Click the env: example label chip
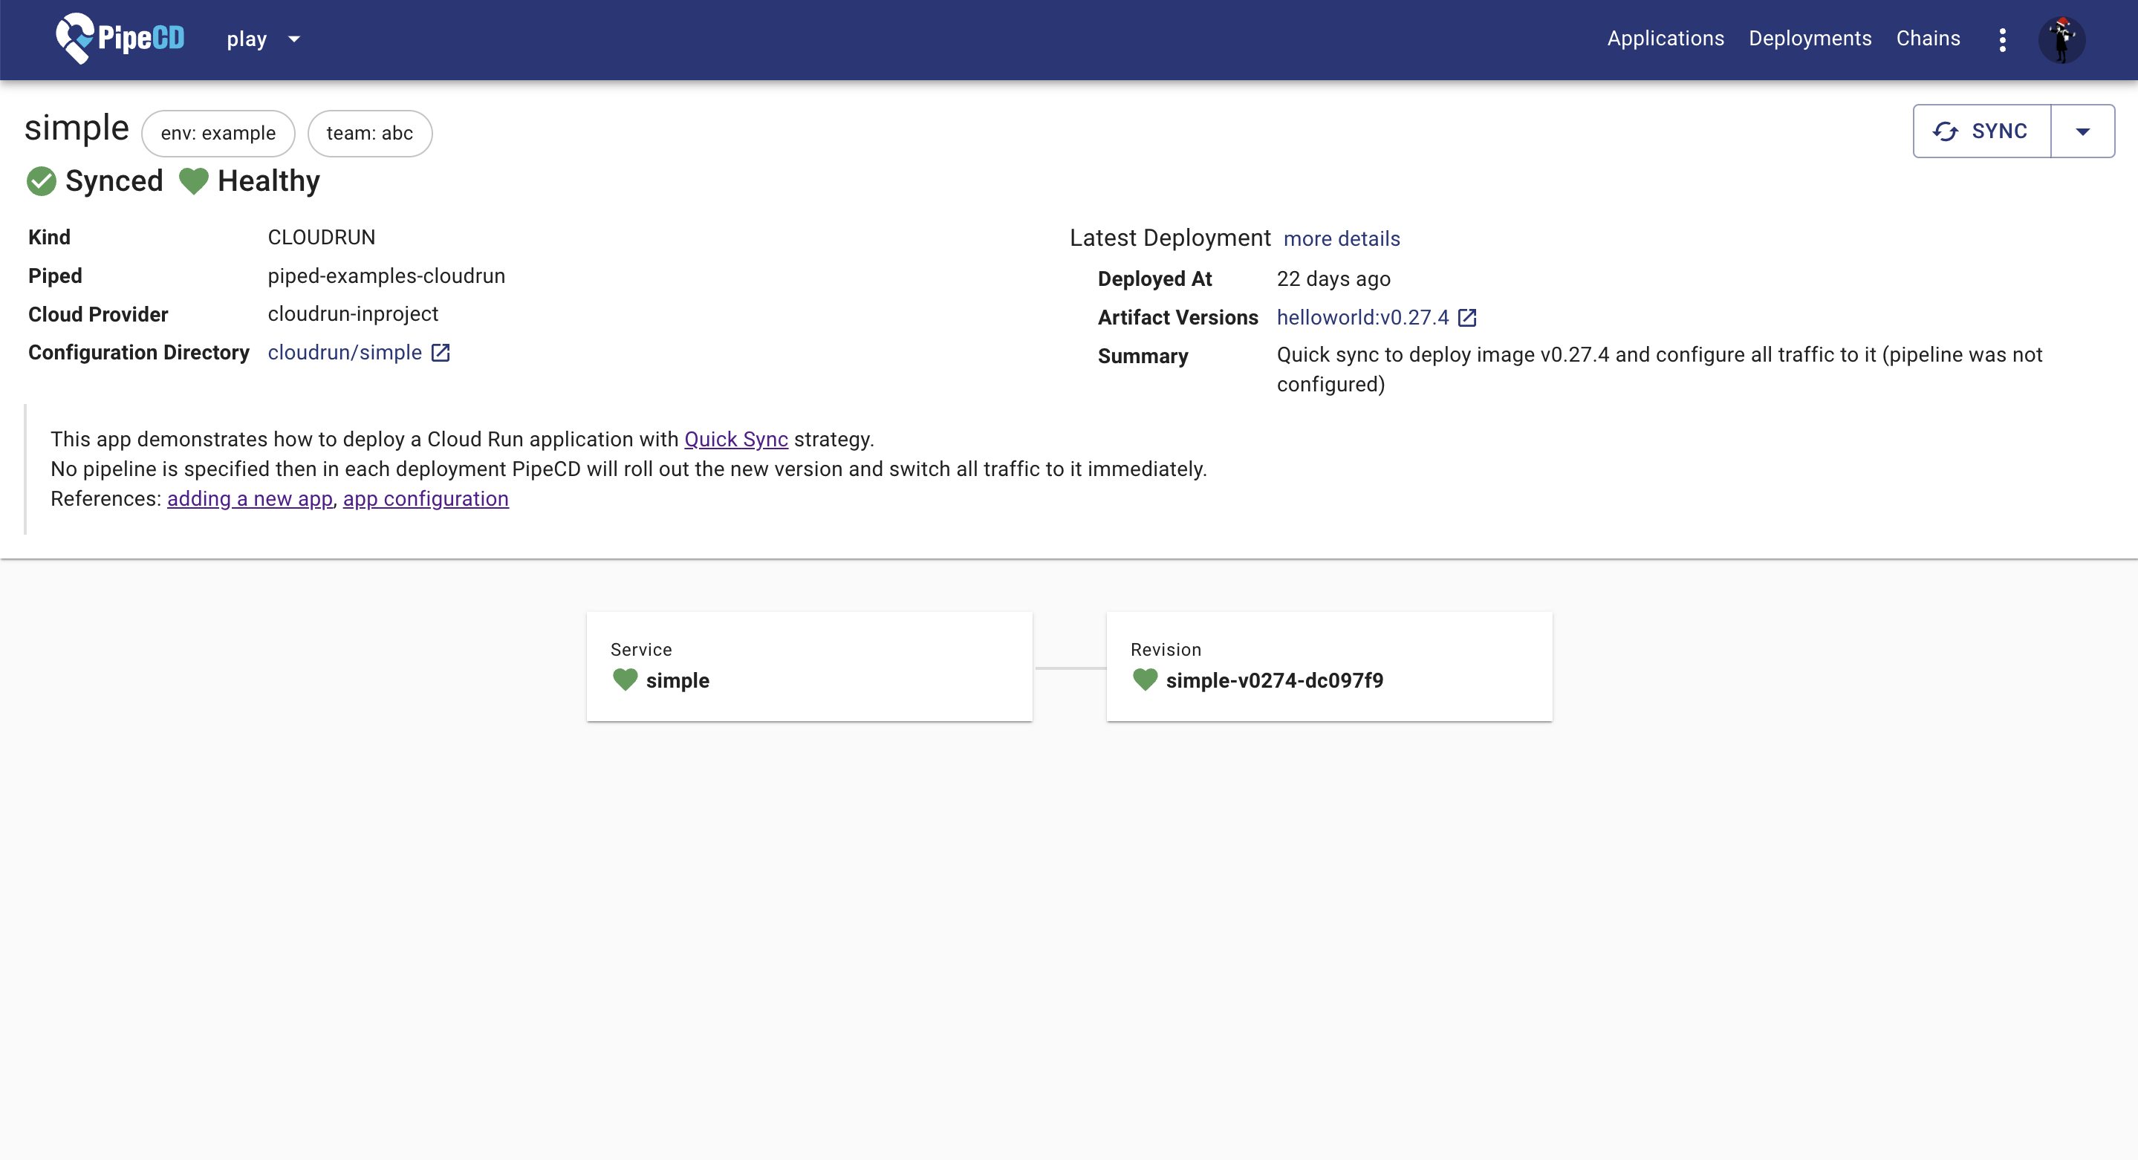2138x1160 pixels. pos(218,133)
